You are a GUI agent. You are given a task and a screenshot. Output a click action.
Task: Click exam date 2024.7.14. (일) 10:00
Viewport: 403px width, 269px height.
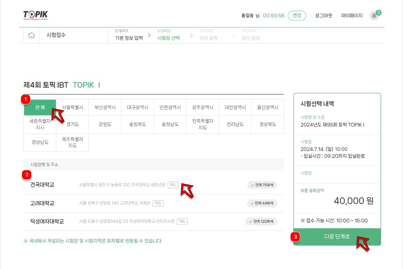[324, 149]
